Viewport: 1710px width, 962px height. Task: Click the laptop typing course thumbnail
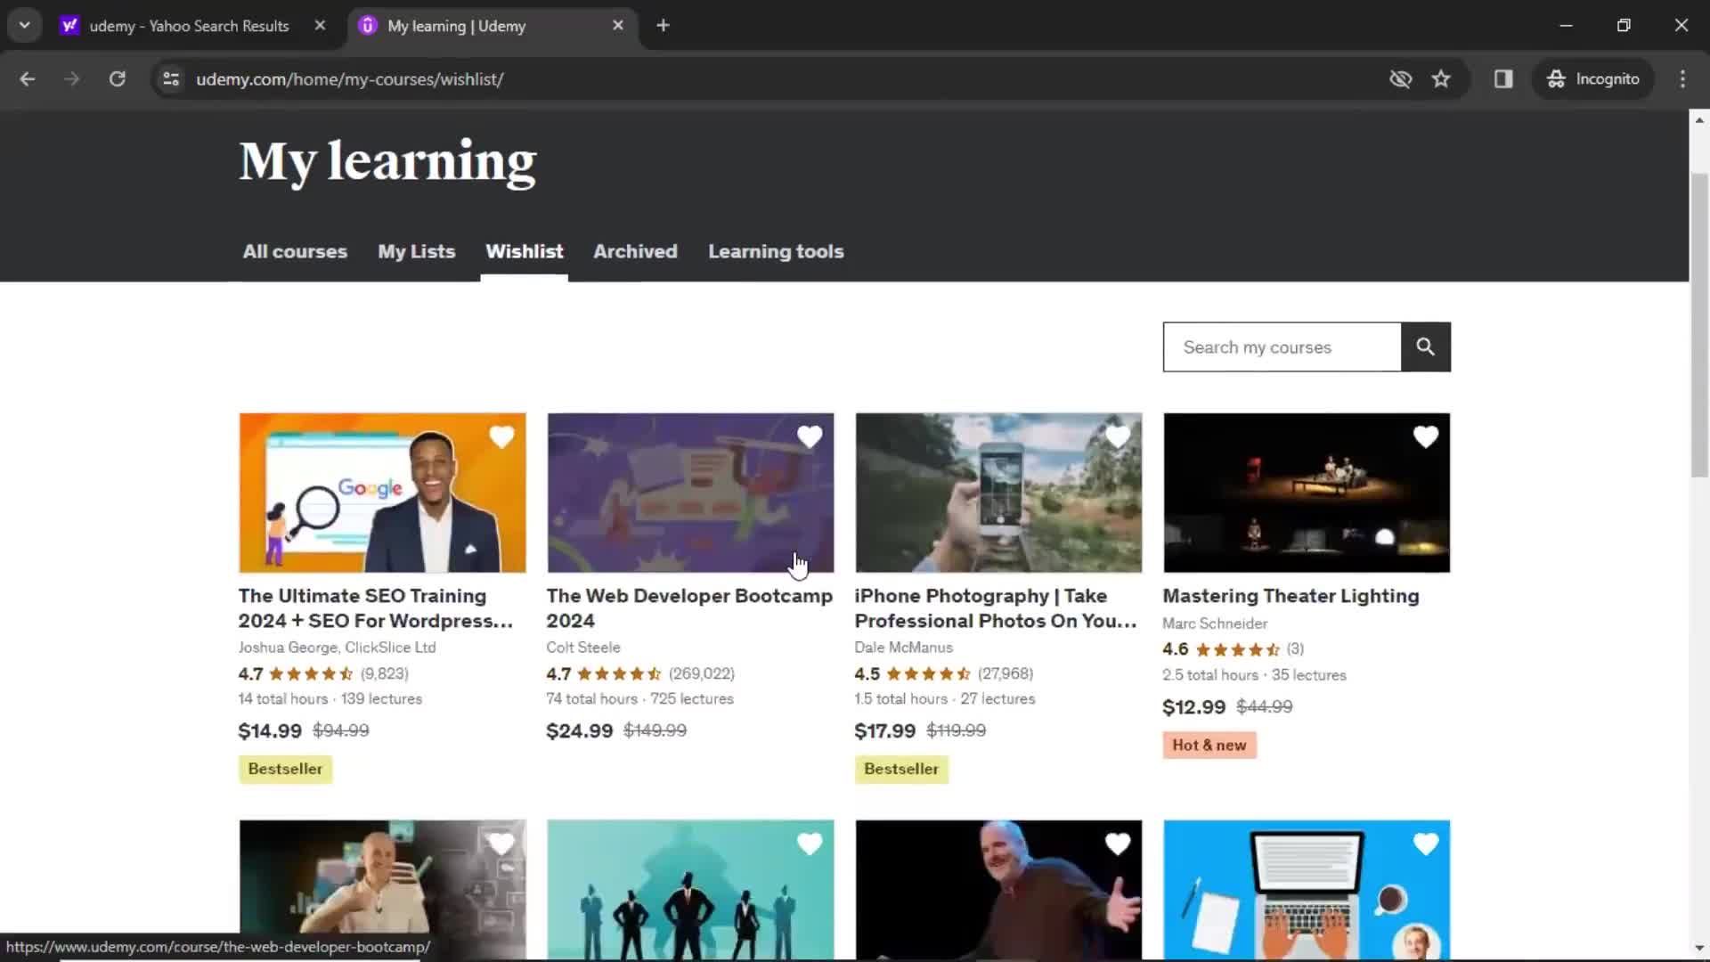pos(1307,891)
